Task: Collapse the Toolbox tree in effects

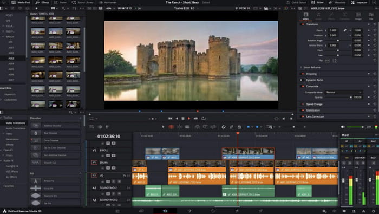Action: pyautogui.click(x=1, y=118)
